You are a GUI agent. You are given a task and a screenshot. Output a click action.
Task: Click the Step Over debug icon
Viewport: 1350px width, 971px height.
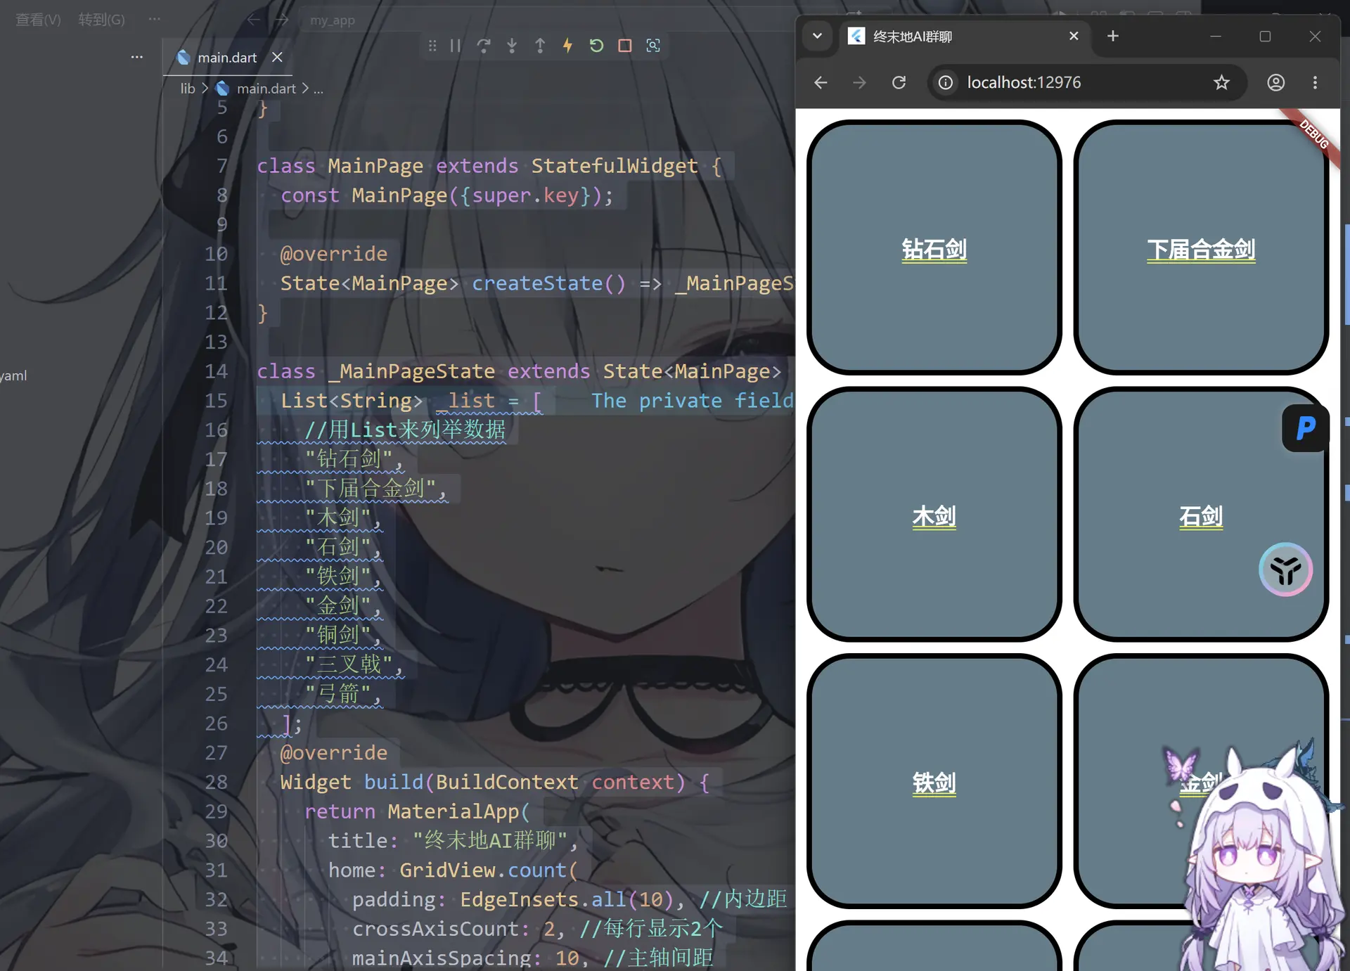tap(484, 46)
